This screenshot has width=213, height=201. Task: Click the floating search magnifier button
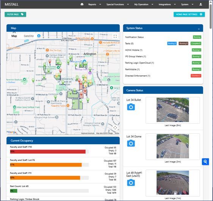click(205, 162)
